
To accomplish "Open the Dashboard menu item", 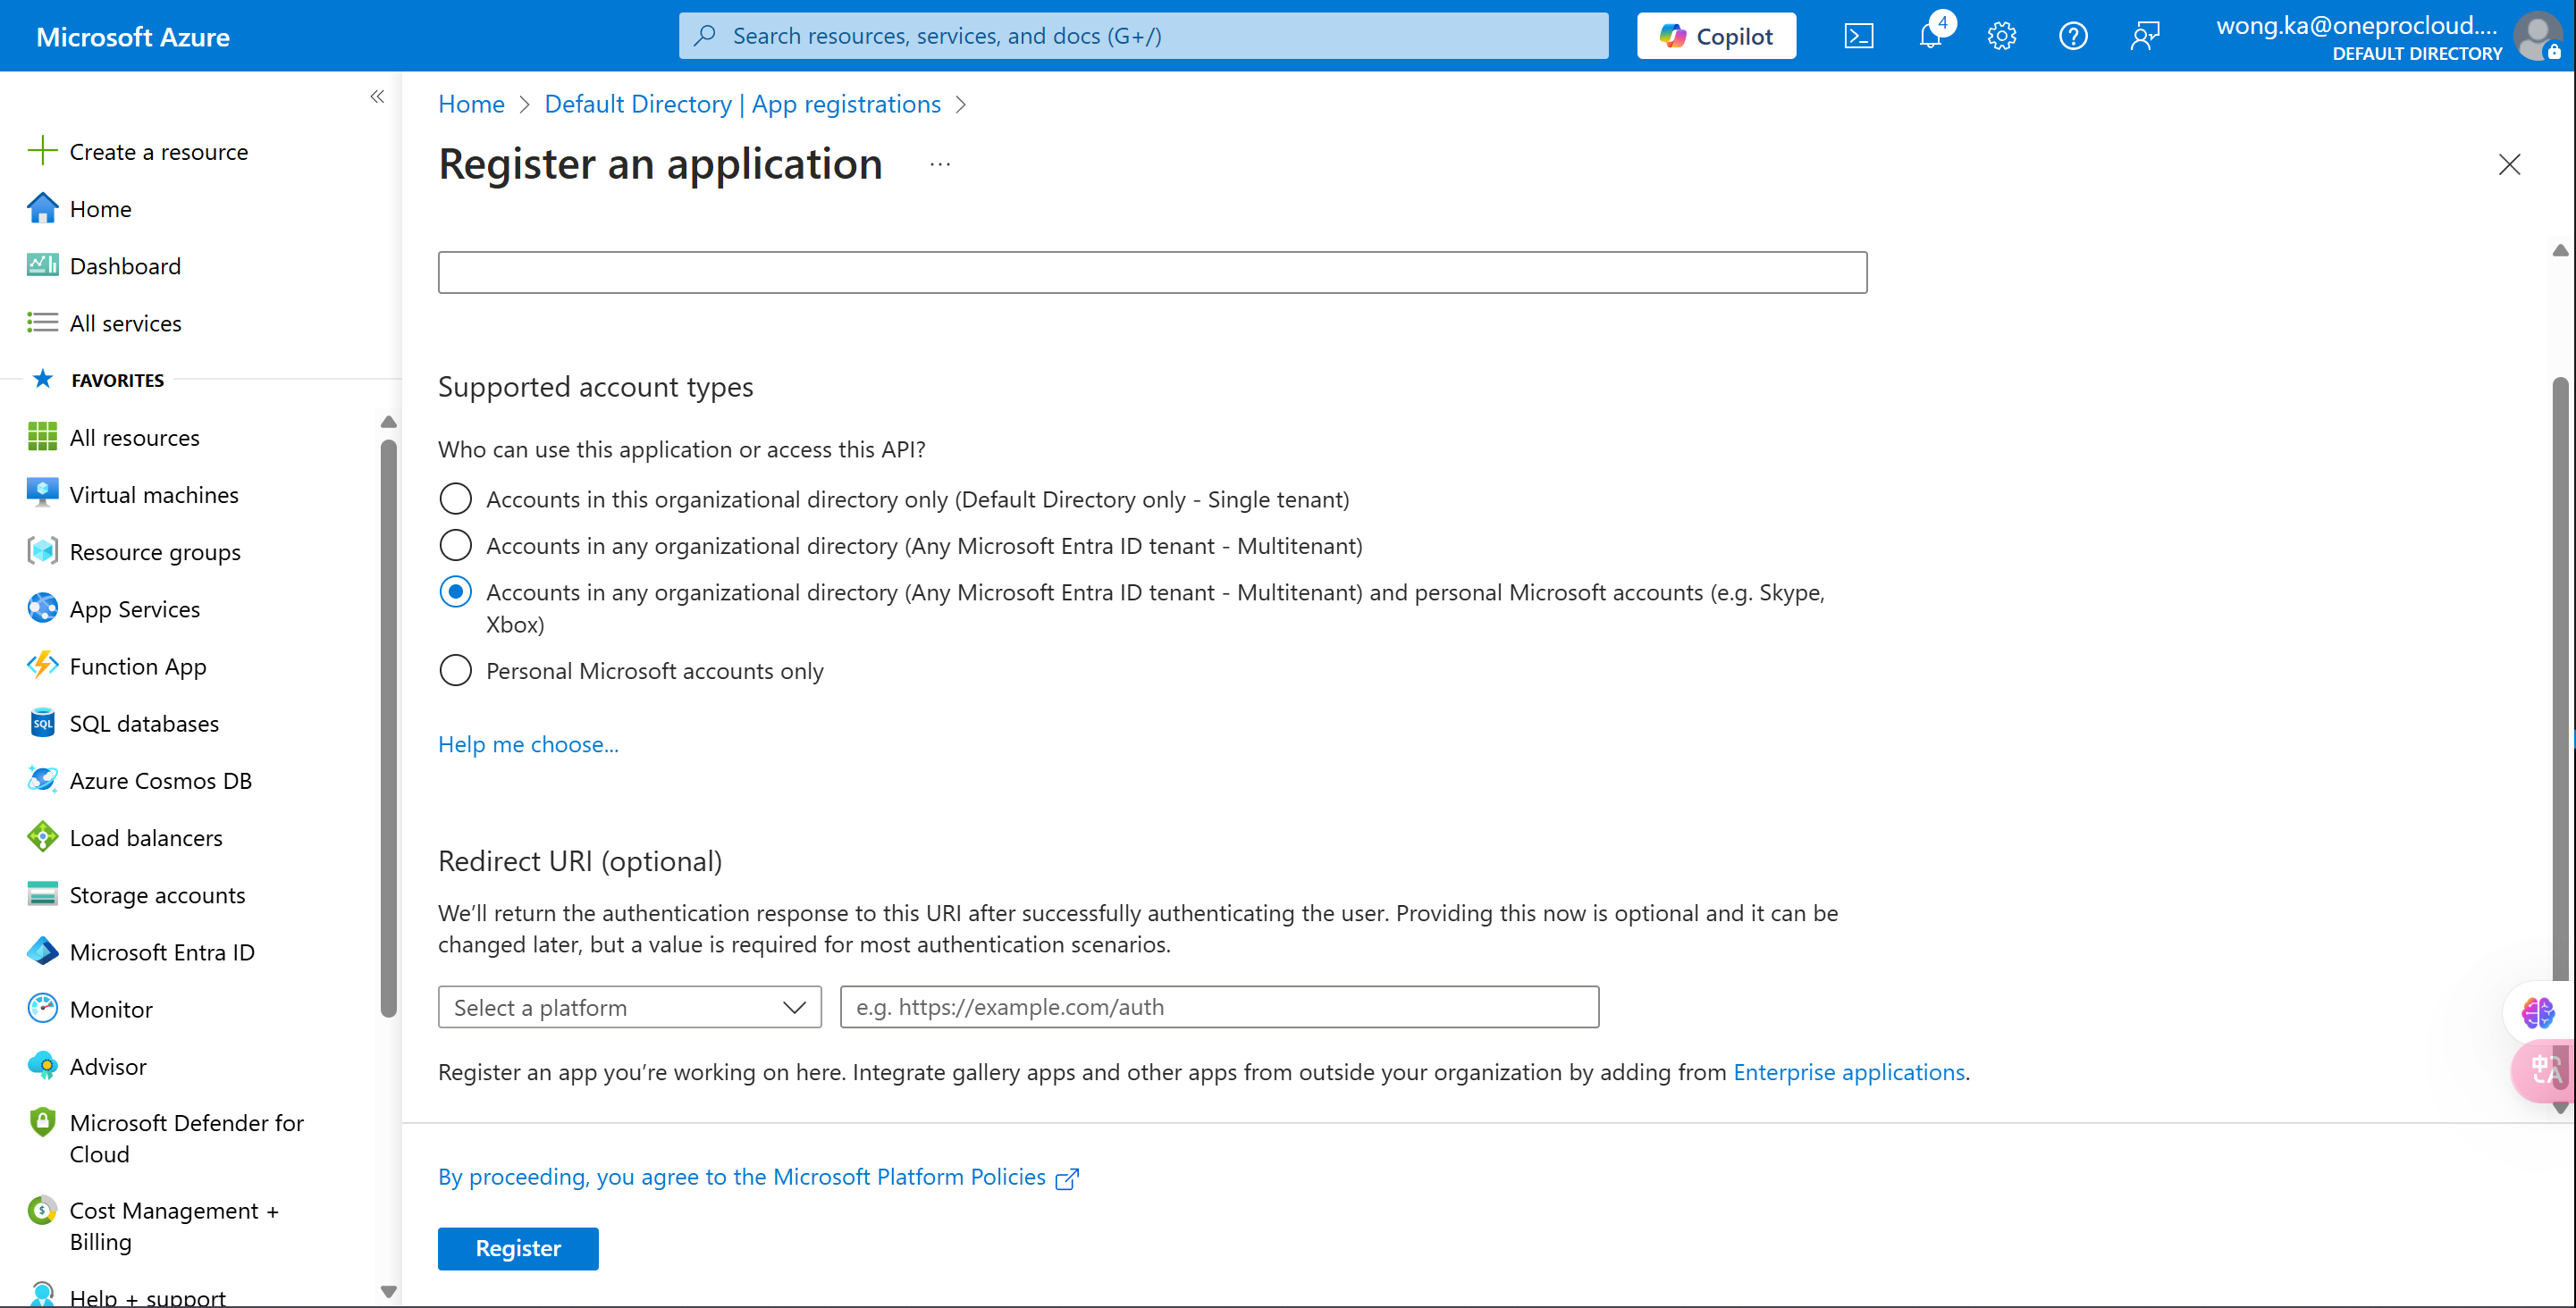I will pyautogui.click(x=125, y=265).
